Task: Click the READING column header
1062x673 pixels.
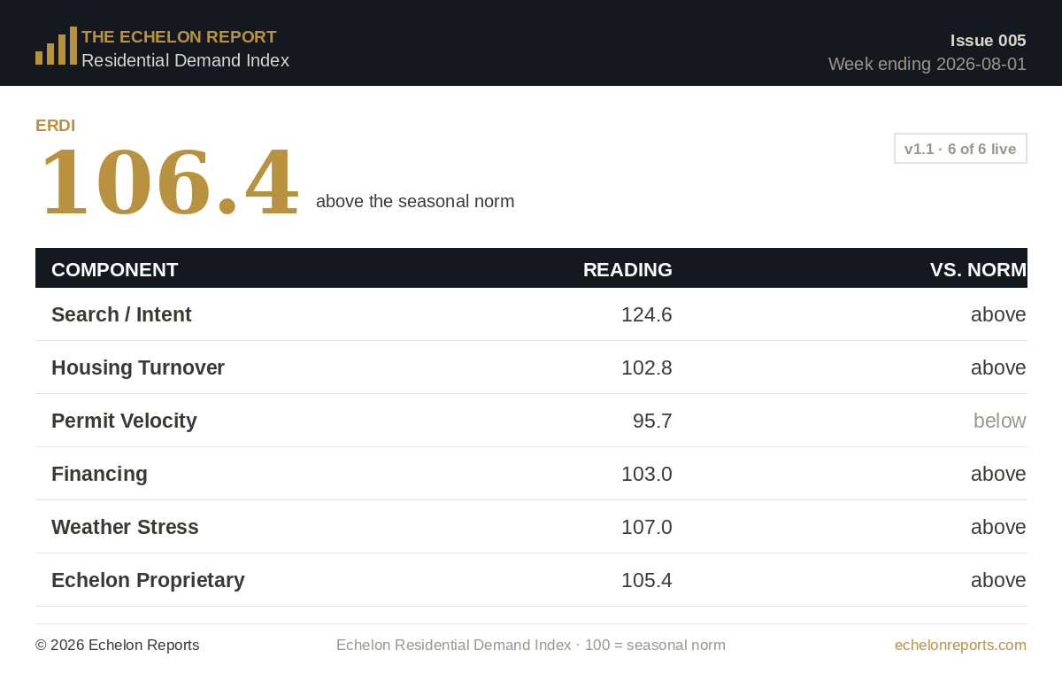Action: [x=627, y=270]
